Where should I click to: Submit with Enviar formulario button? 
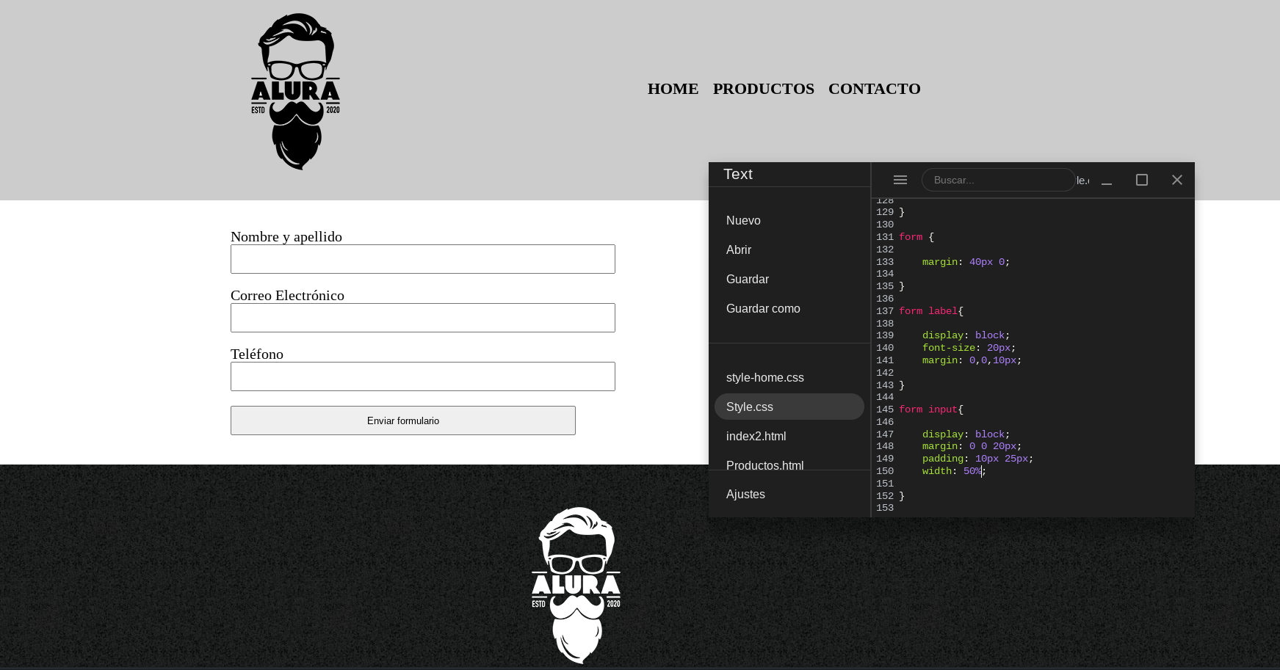pos(403,420)
